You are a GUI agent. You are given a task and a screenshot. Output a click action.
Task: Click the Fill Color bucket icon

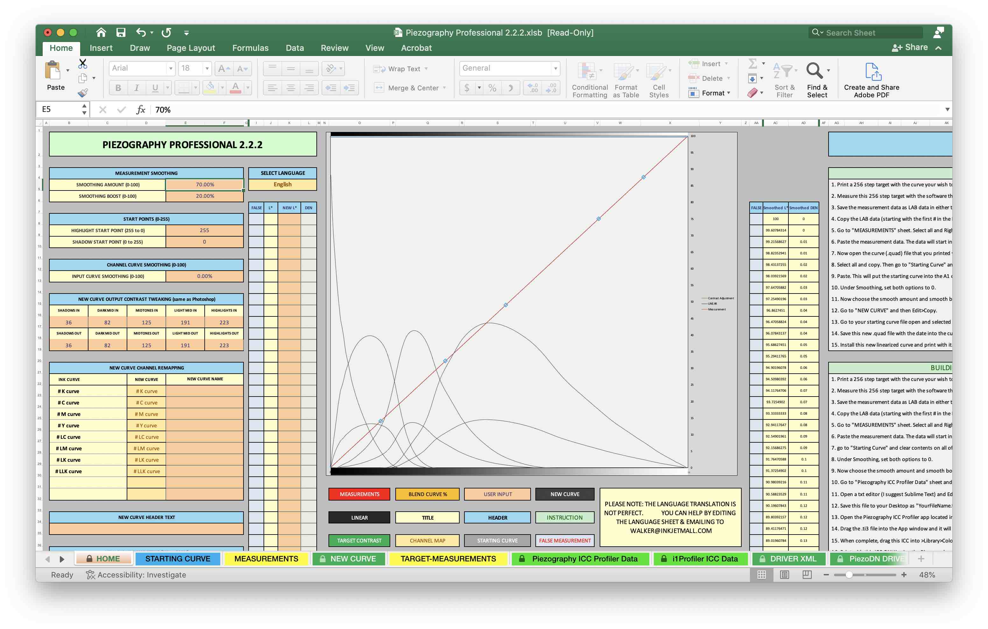(210, 87)
